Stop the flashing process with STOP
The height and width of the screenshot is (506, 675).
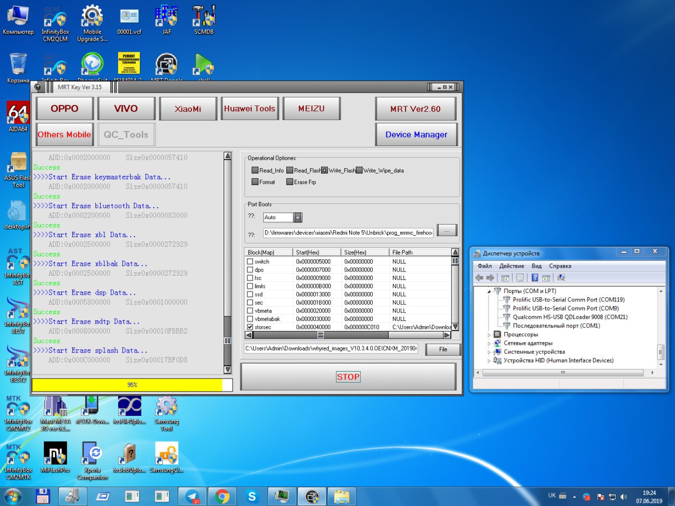(348, 377)
